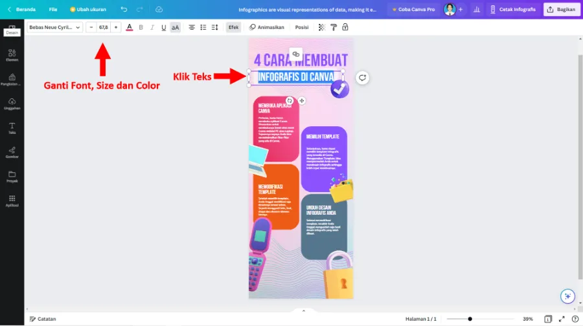This screenshot has width=583, height=326.
Task: Copy style with paint roller
Action: pos(334,27)
